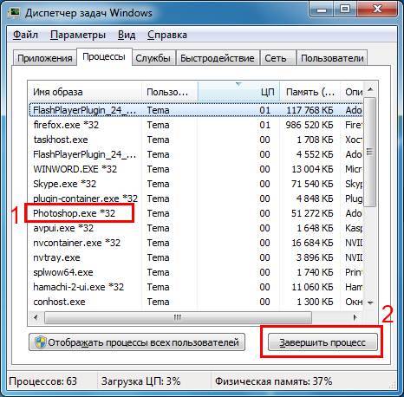Image resolution: width=404 pixels, height=397 pixels.
Task: Sort by the Память column header
Action: click(310, 92)
